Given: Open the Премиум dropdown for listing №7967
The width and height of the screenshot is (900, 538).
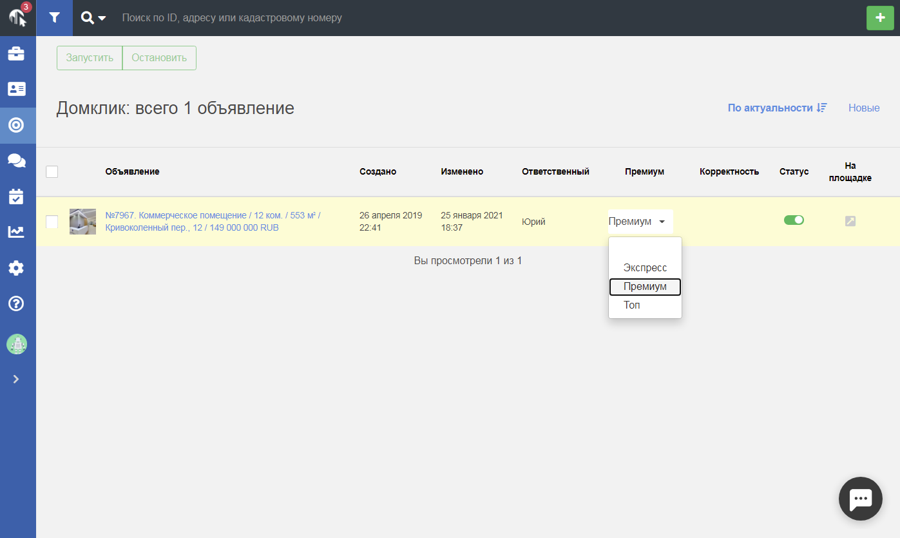Looking at the screenshot, I should pos(640,222).
